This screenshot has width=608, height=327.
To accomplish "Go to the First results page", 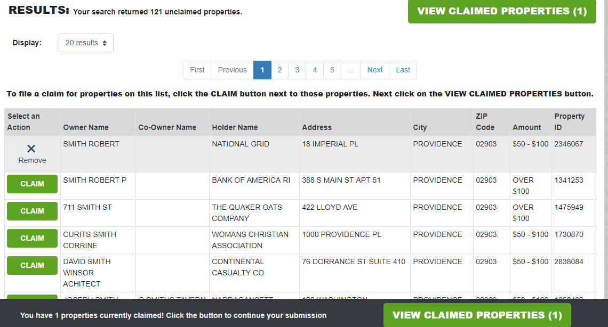I will click(x=197, y=70).
